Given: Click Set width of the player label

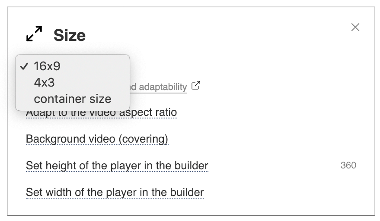Looking at the screenshot, I should (x=115, y=193).
